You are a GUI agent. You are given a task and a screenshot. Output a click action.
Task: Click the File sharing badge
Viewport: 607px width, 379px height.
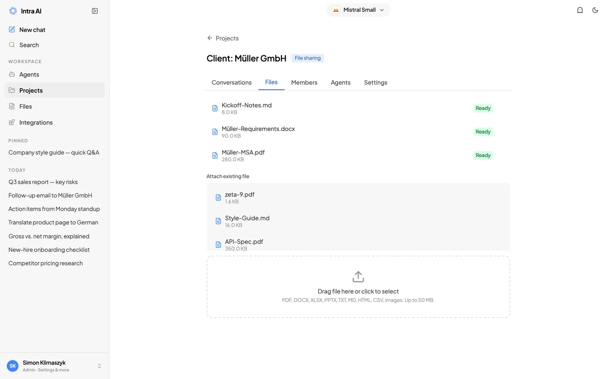308,58
